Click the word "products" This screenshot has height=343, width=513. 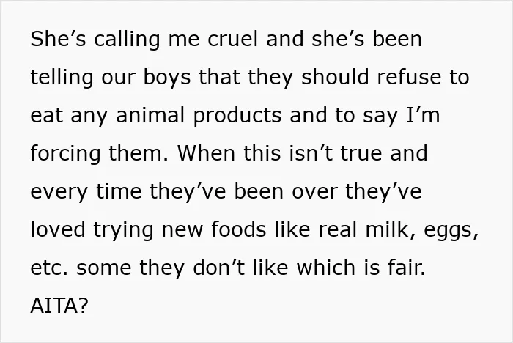tap(237, 117)
